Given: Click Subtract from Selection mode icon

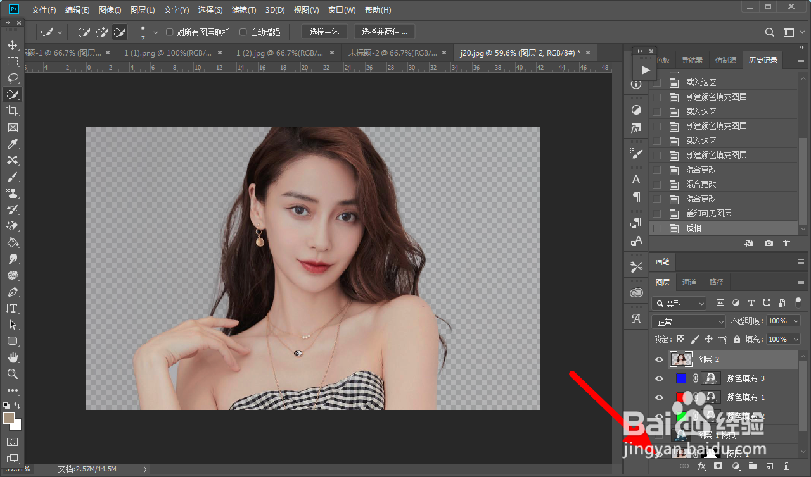Looking at the screenshot, I should pyautogui.click(x=119, y=32).
